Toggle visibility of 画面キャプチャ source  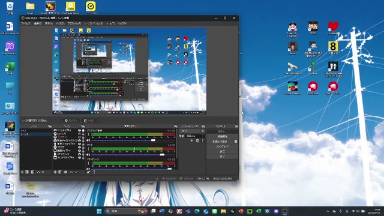point(79,151)
